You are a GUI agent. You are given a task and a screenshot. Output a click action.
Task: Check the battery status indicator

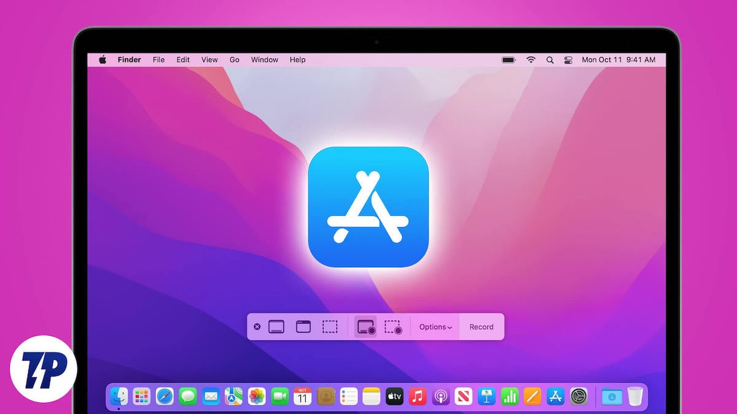508,59
